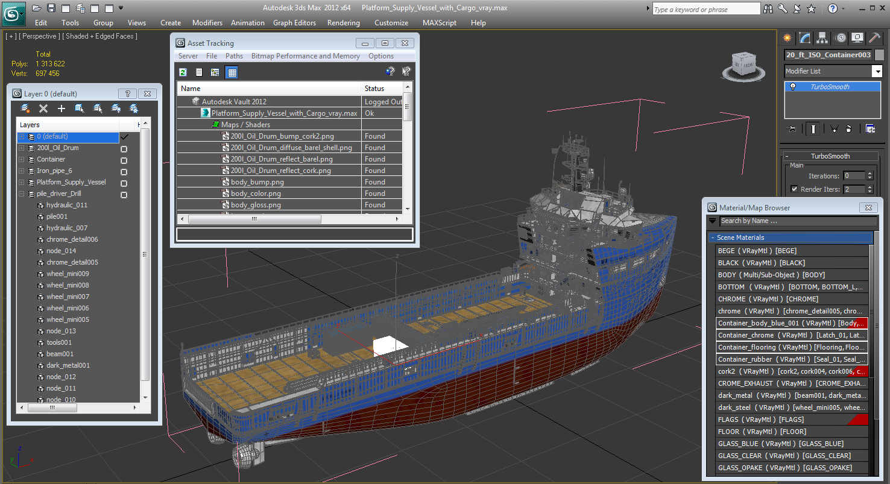Click the Perspective viewport label
Screen dimensions: 890x484
click(39, 36)
